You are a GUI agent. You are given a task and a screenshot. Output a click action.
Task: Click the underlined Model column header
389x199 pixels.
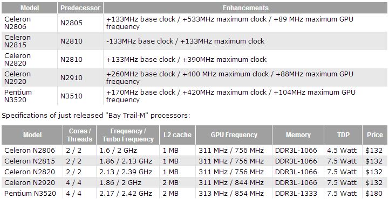(30, 8)
